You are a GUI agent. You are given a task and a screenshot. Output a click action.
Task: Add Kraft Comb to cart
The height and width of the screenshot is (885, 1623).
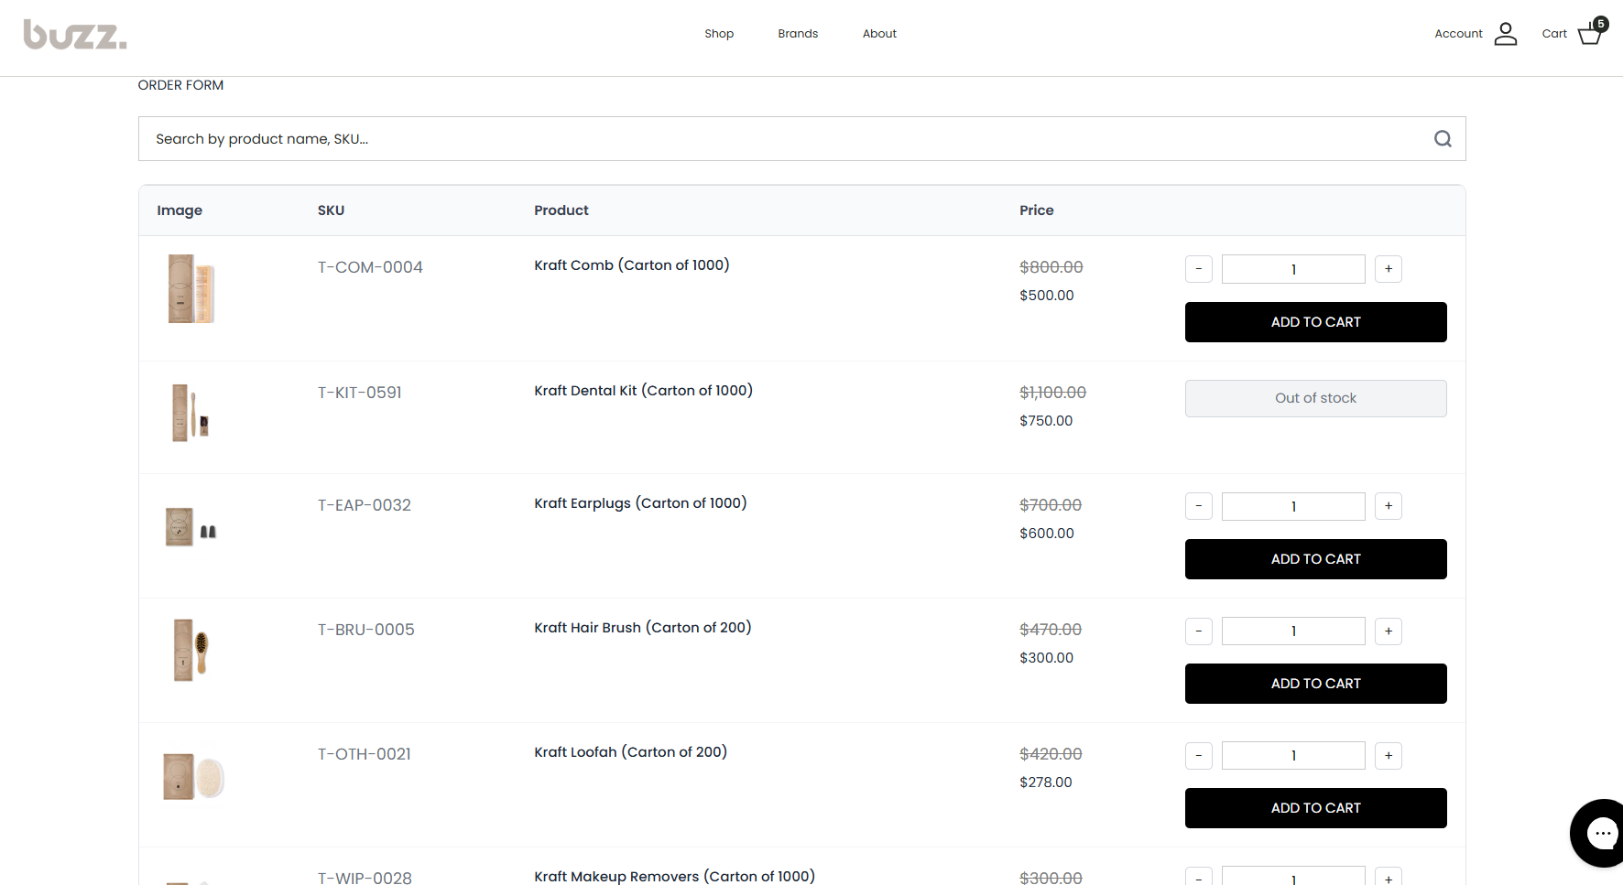(1315, 322)
